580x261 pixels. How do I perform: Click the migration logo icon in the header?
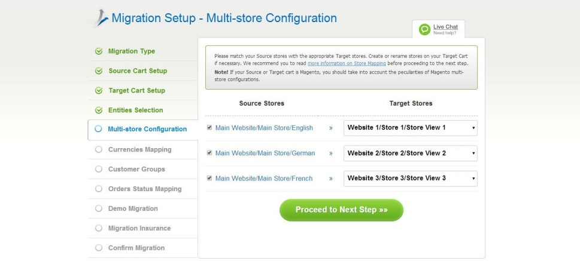tap(101, 19)
